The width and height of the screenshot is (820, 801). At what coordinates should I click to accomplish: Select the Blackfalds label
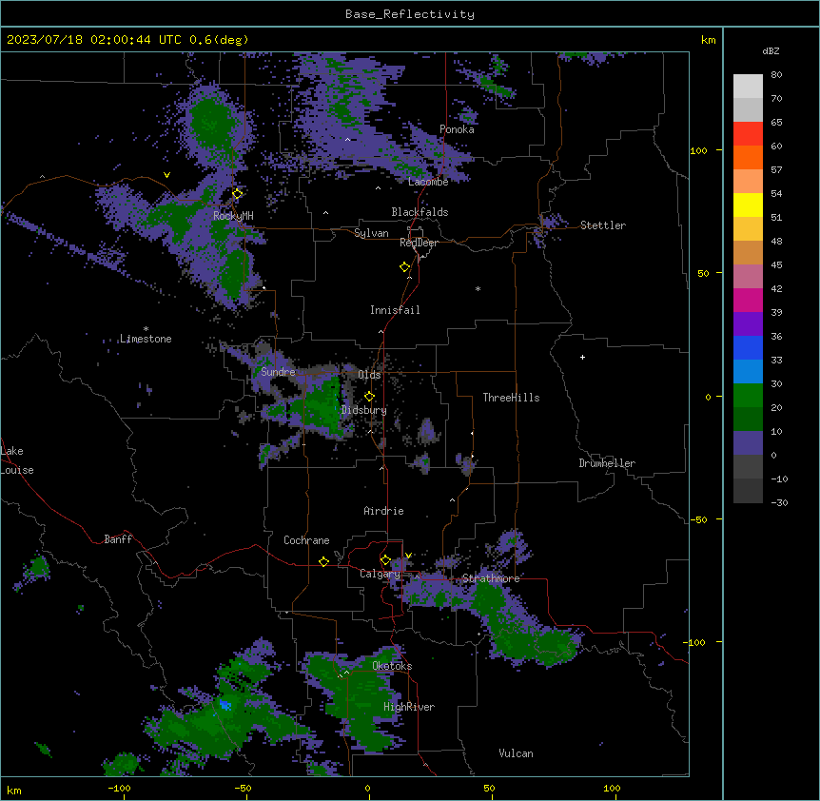tap(420, 212)
